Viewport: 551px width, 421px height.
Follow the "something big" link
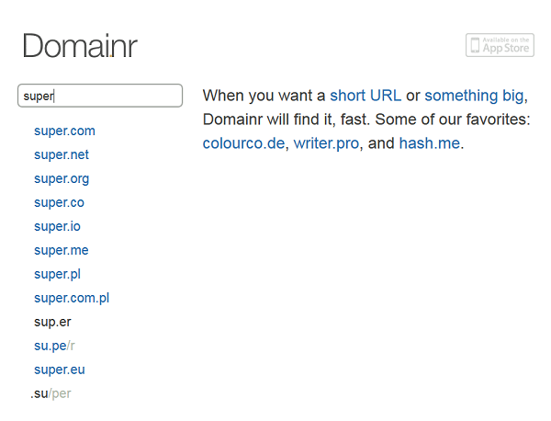[x=475, y=96]
